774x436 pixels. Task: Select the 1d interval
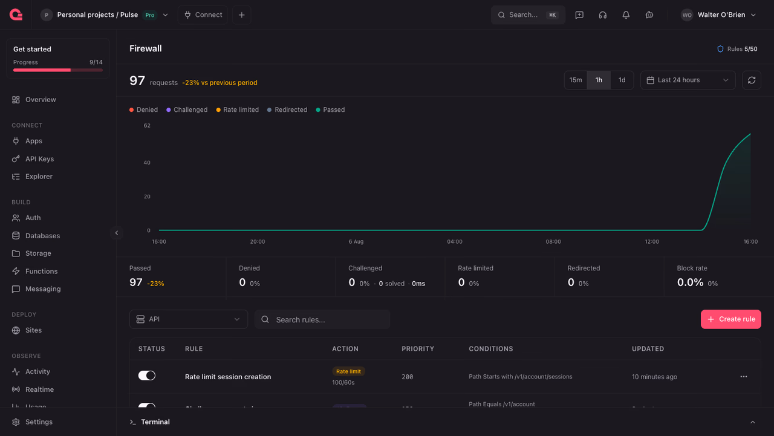pos(622,80)
